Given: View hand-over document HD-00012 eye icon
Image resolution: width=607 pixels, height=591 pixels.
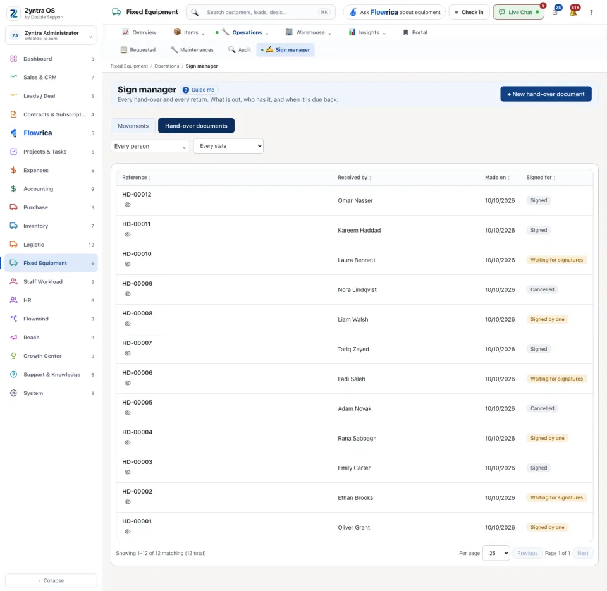Looking at the screenshot, I should coord(127,205).
